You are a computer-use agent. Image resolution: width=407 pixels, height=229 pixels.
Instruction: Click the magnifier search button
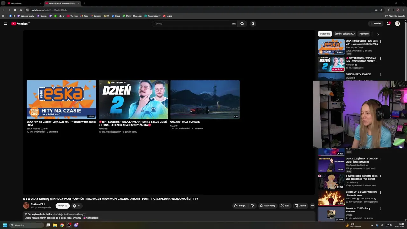pyautogui.click(x=242, y=24)
